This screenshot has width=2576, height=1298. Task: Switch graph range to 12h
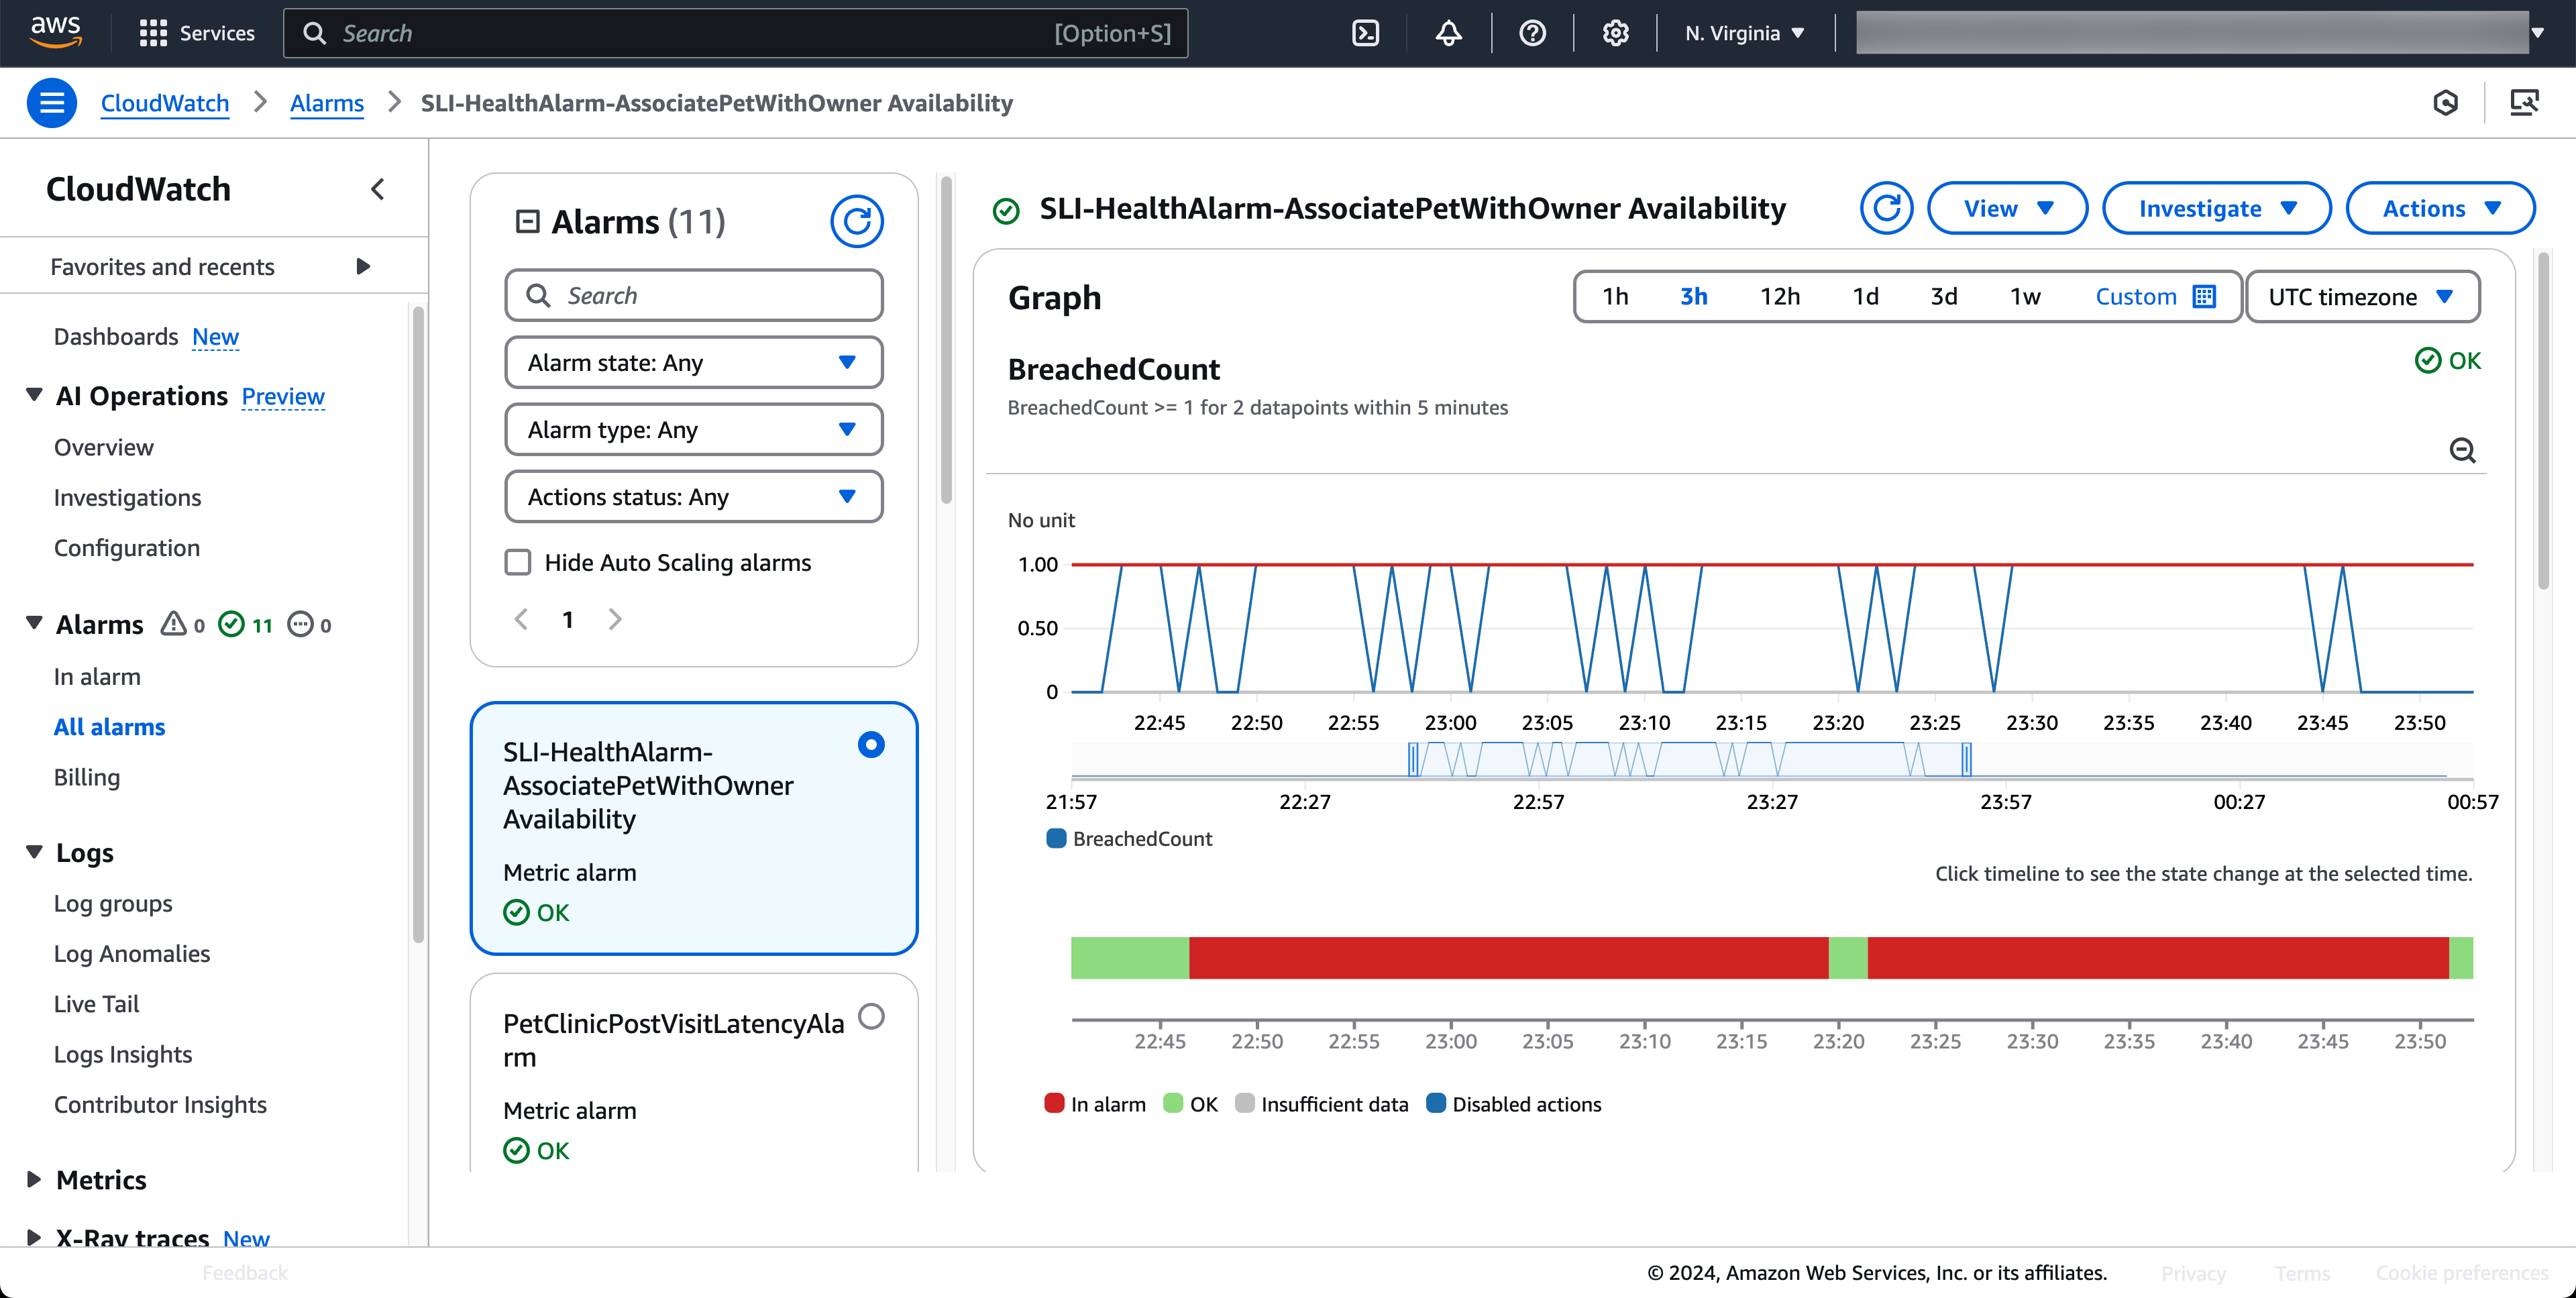pos(1779,296)
